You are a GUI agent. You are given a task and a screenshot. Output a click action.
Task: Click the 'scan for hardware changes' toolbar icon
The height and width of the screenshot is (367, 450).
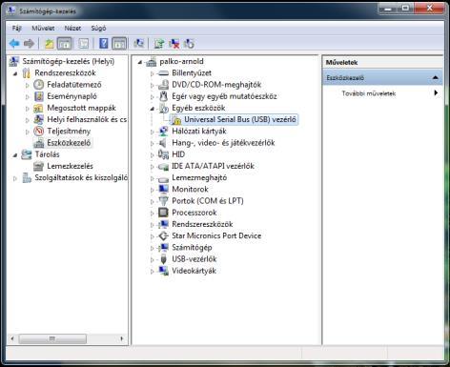[138, 43]
